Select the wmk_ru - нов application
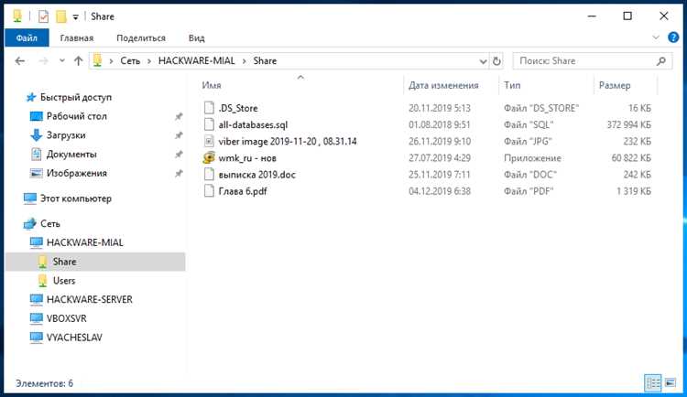 pos(247,158)
